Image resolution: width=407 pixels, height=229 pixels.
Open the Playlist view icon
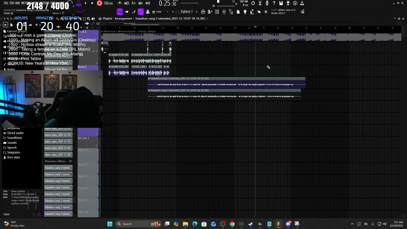[203, 12]
